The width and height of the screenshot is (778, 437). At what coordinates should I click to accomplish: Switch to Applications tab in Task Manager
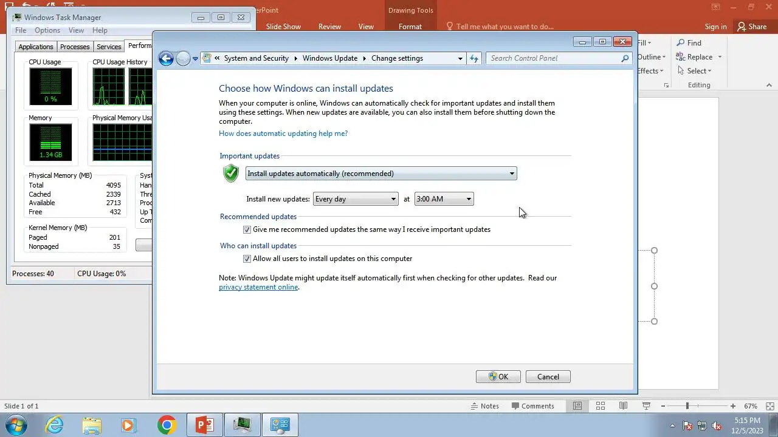tap(36, 47)
